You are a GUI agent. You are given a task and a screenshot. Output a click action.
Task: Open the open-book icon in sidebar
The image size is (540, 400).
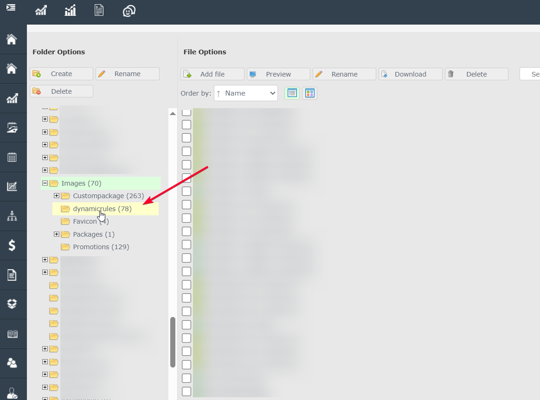coord(12,334)
